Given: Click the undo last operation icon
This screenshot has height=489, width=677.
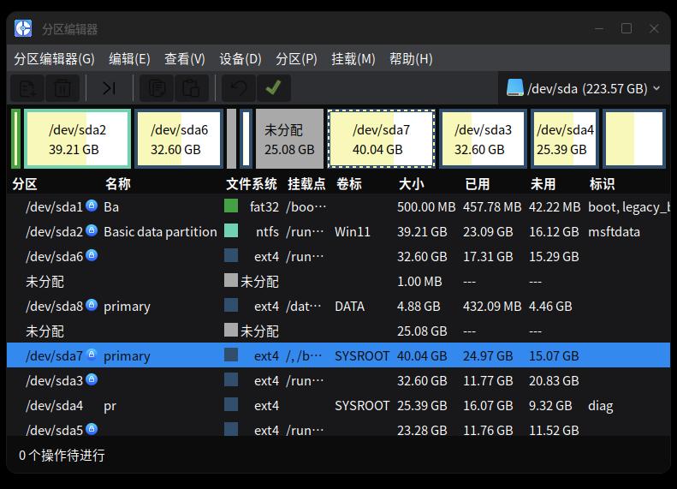Looking at the screenshot, I should [238, 88].
